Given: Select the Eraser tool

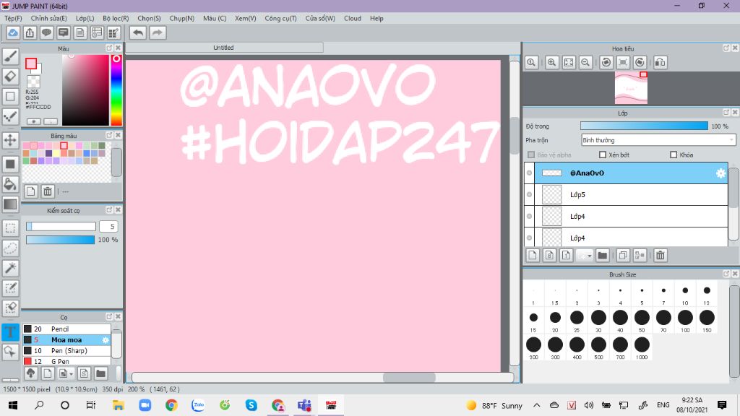Looking at the screenshot, I should [x=10, y=77].
